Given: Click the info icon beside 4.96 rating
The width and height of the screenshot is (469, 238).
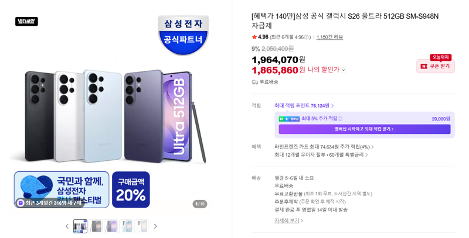Looking at the screenshot, I should (307, 37).
